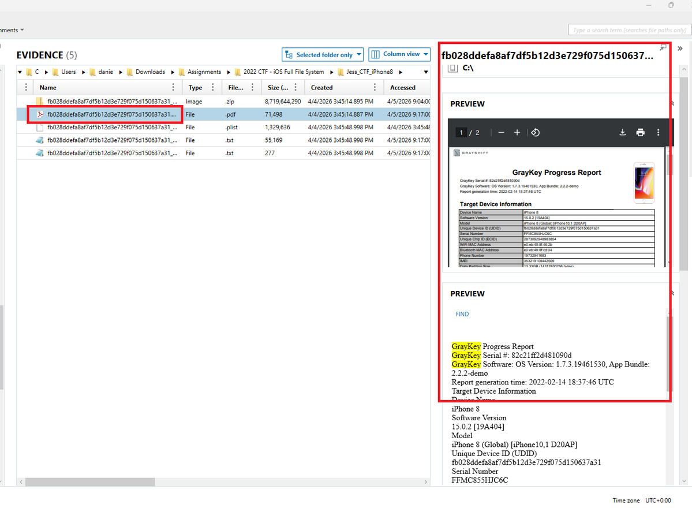
Task: Open the PDF viewer more-options menu
Action: [658, 132]
